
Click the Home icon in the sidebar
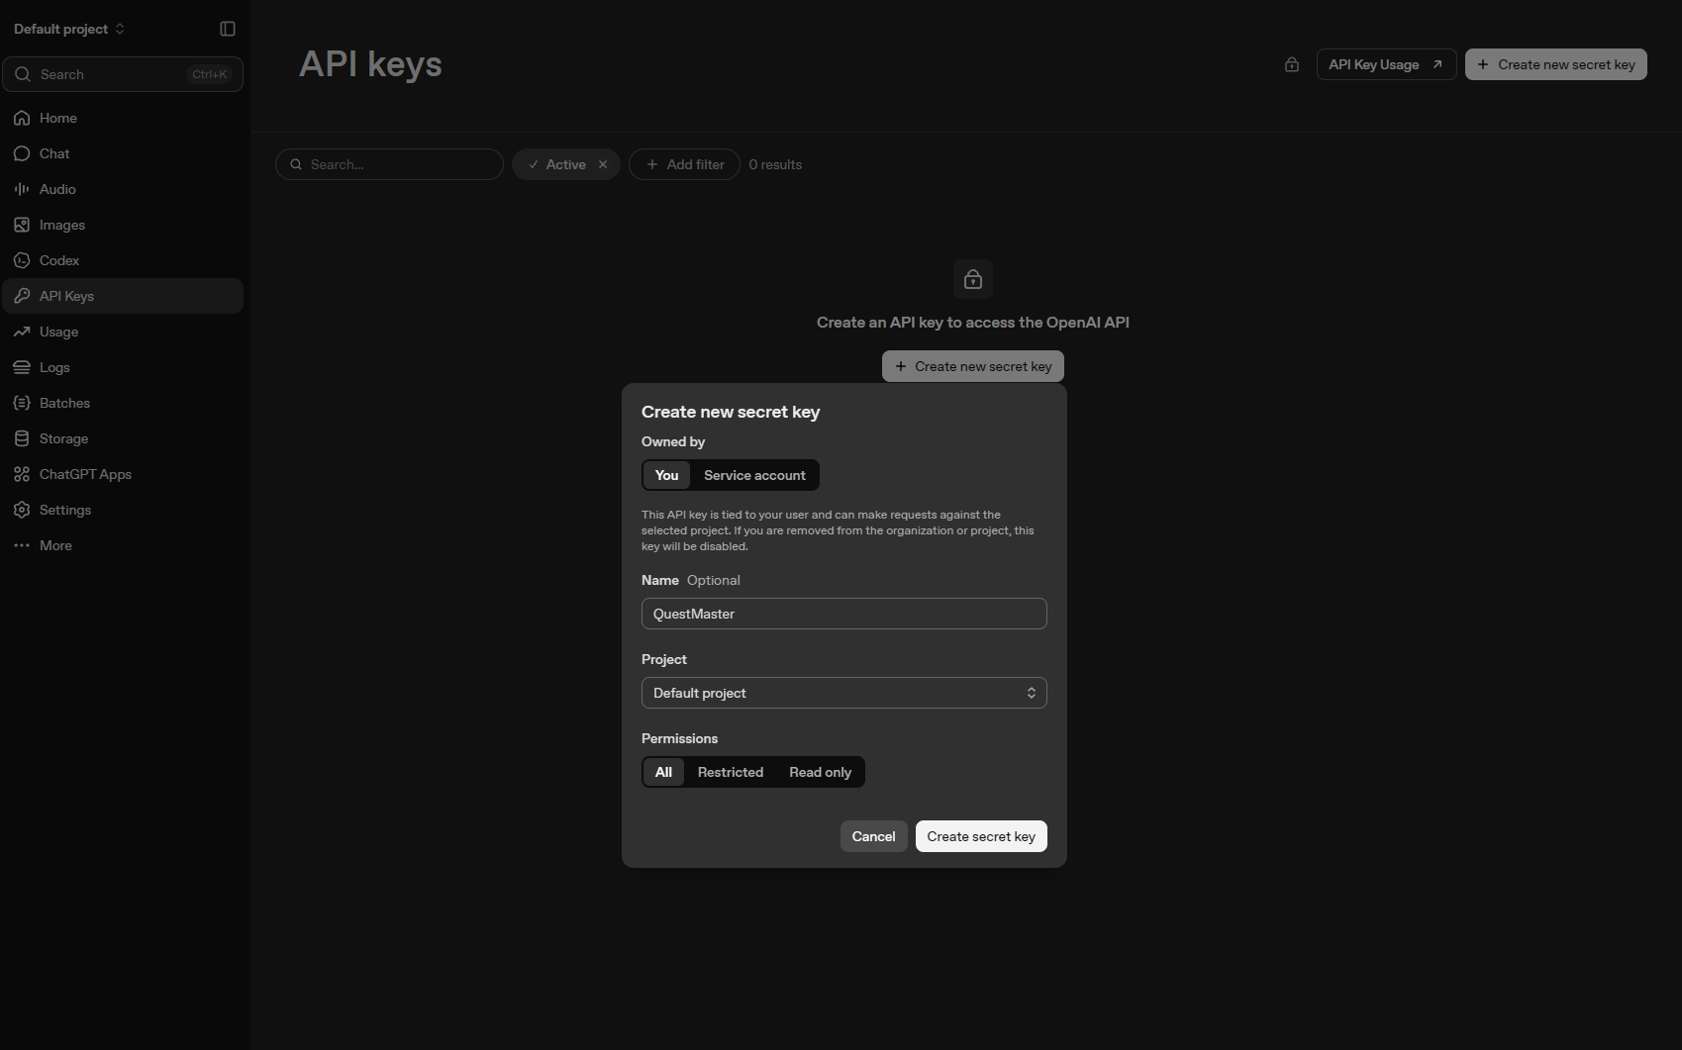click(x=22, y=118)
